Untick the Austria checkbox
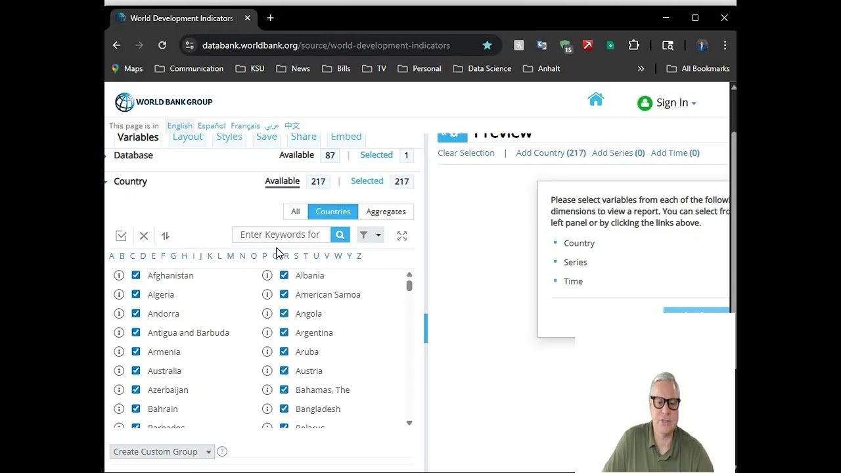Screen dimensions: 841x473 pos(284,371)
